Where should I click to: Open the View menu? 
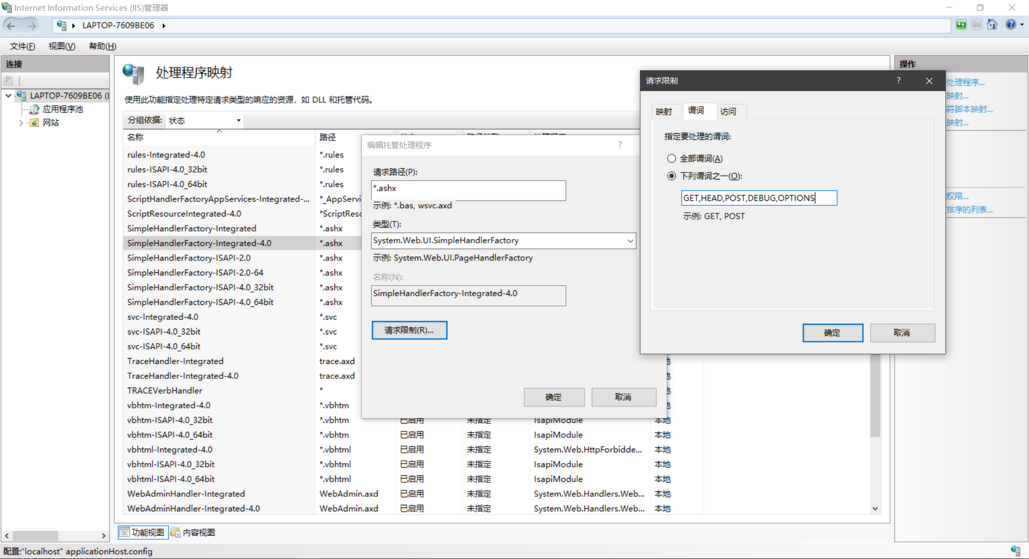62,46
